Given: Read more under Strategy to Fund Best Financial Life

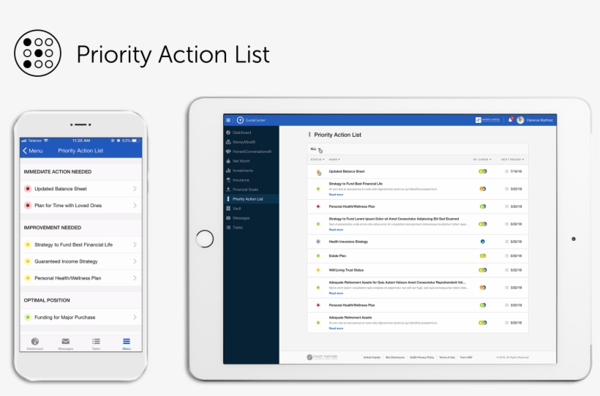Looking at the screenshot, I should 336,195.
